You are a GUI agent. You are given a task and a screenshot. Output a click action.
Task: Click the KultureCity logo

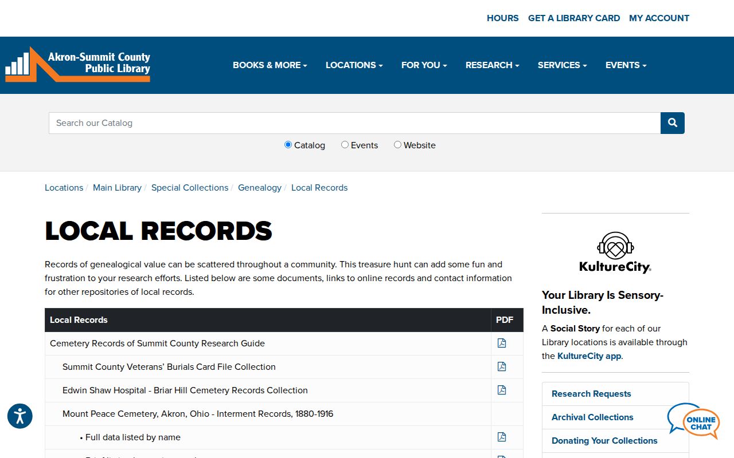coord(615,252)
